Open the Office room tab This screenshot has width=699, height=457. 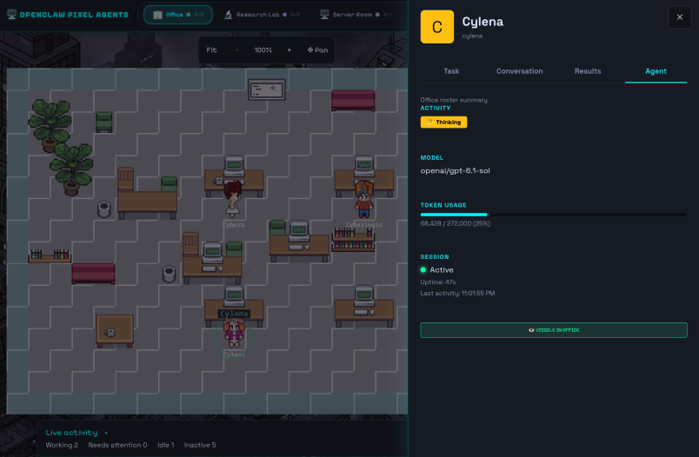coord(178,15)
